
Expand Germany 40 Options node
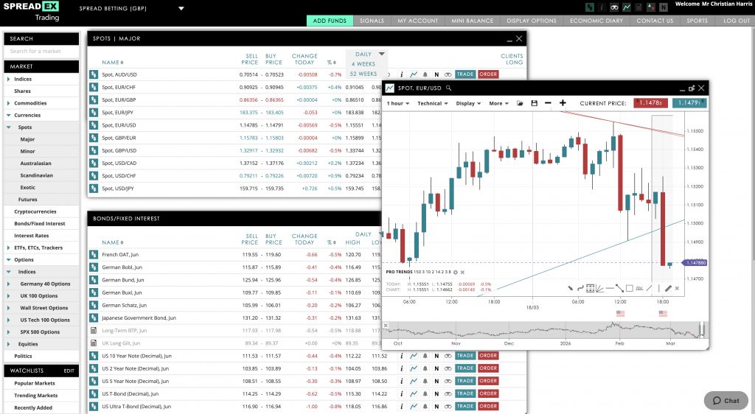[x=9, y=284]
